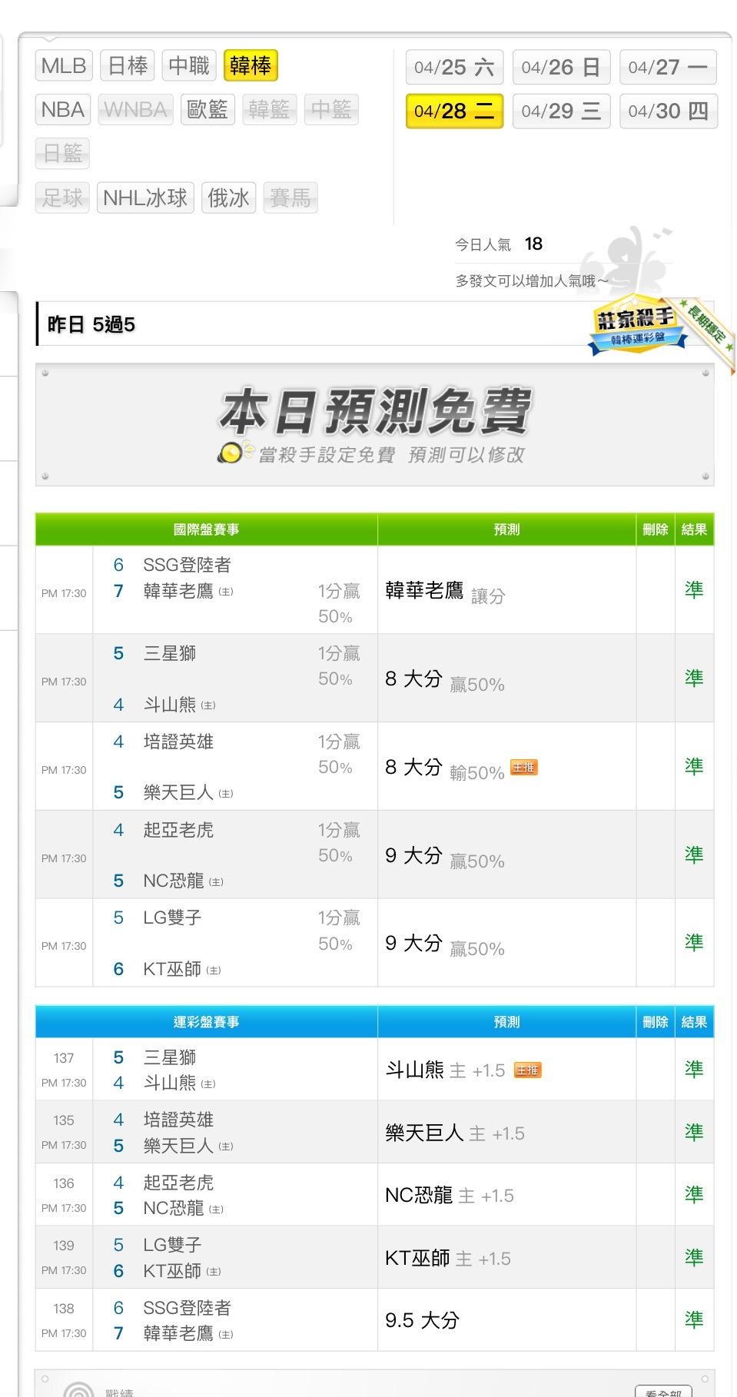
Task: Open the 賽馬 tab
Action: (290, 198)
